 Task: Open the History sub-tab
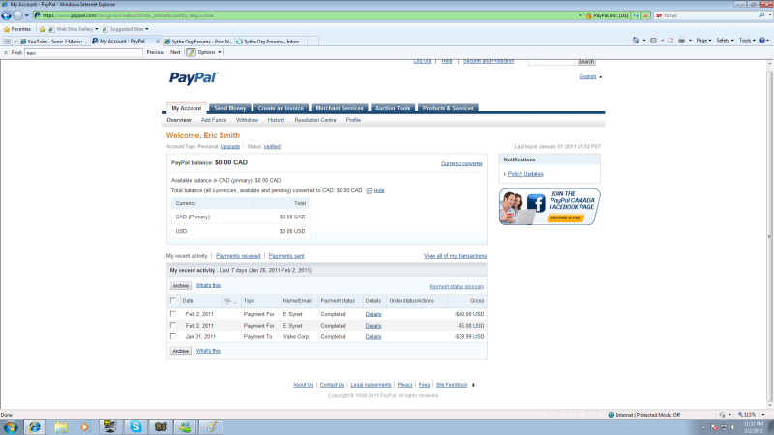[276, 120]
